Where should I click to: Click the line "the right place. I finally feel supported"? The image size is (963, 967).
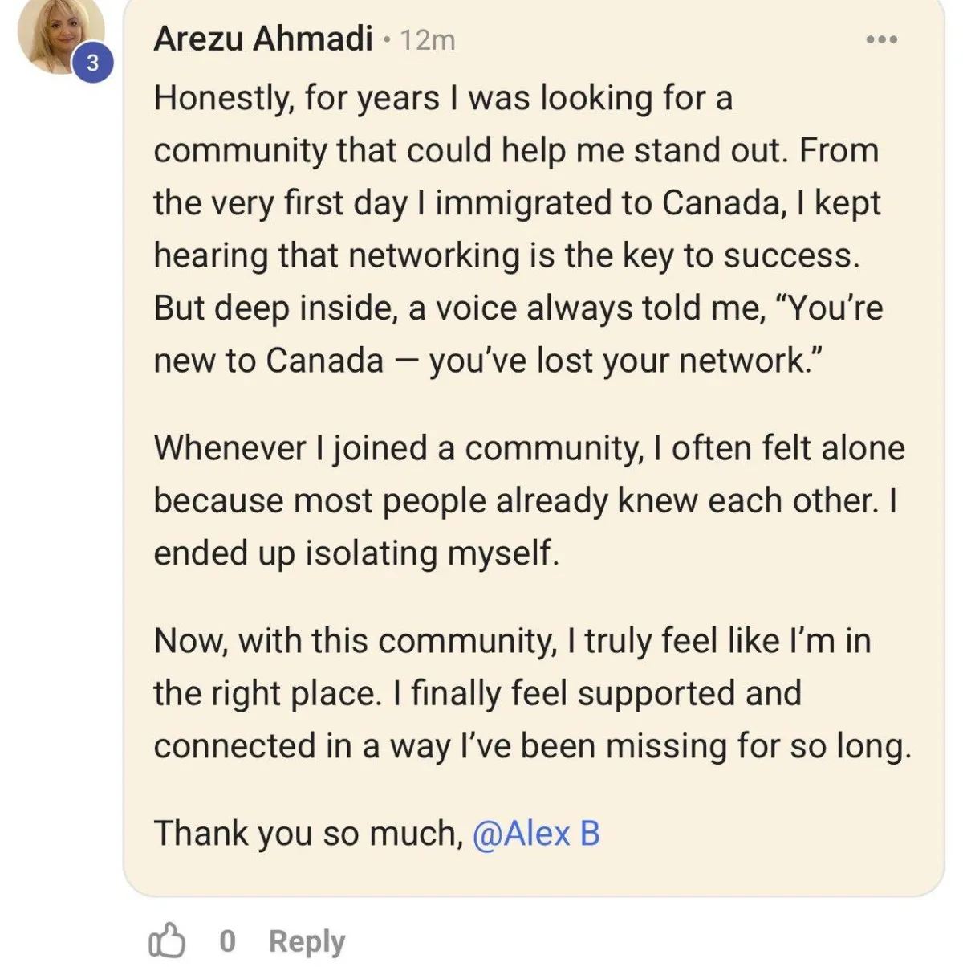point(477,693)
